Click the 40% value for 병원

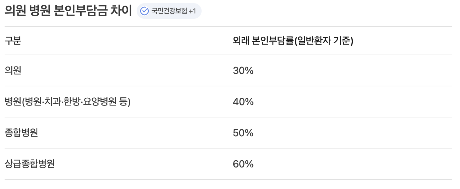click(243, 102)
